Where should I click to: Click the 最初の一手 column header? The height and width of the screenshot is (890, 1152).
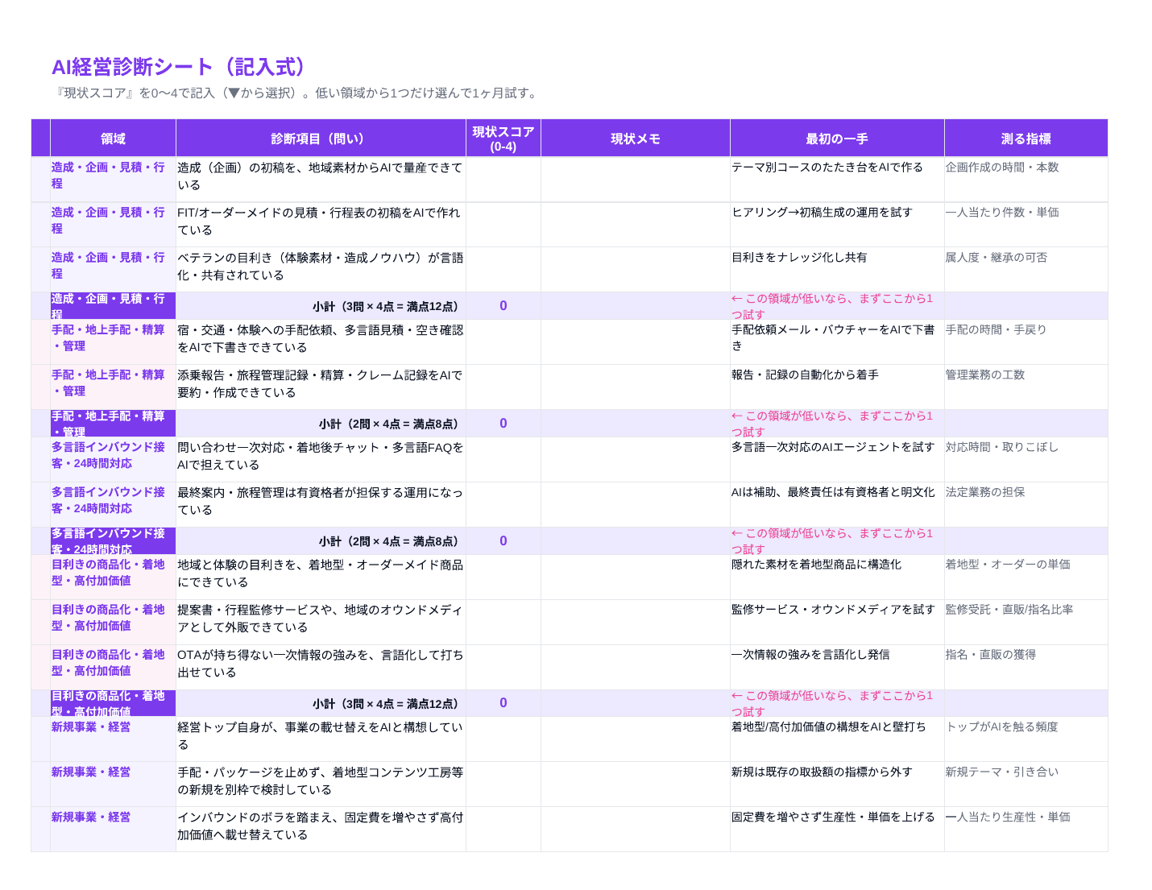pos(837,139)
